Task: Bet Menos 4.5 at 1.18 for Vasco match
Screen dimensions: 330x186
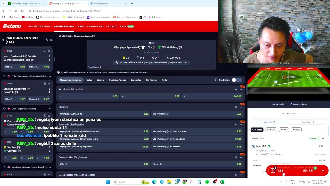Action: pos(39,67)
